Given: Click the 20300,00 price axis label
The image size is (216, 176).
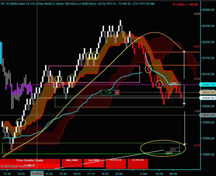Looking at the screenshot, I should [x=208, y=10].
